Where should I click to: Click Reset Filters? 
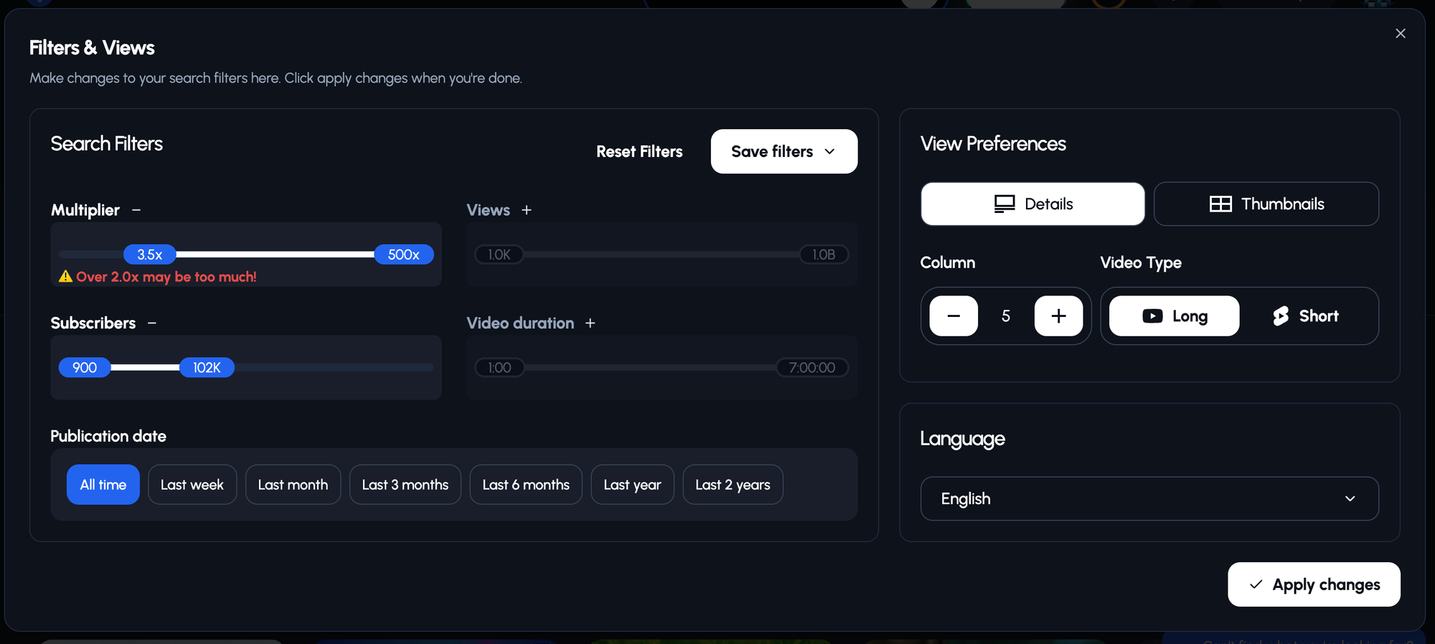[x=639, y=151]
